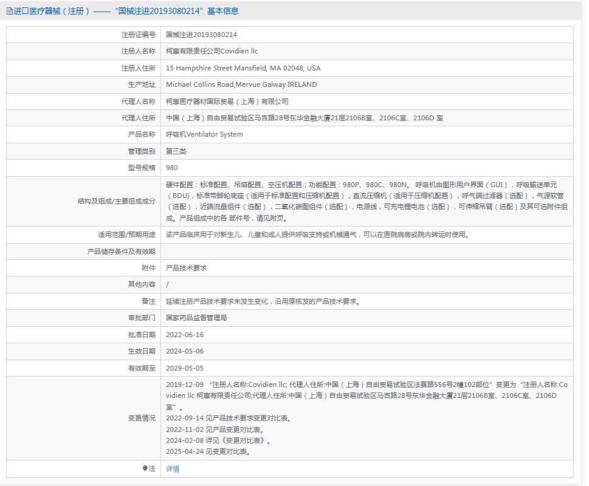Click the product name 呼吸机Ventilator System
The height and width of the screenshot is (486, 589).
(204, 134)
